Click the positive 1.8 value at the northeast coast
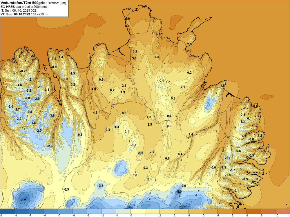290x217 pixels. pos(222,86)
